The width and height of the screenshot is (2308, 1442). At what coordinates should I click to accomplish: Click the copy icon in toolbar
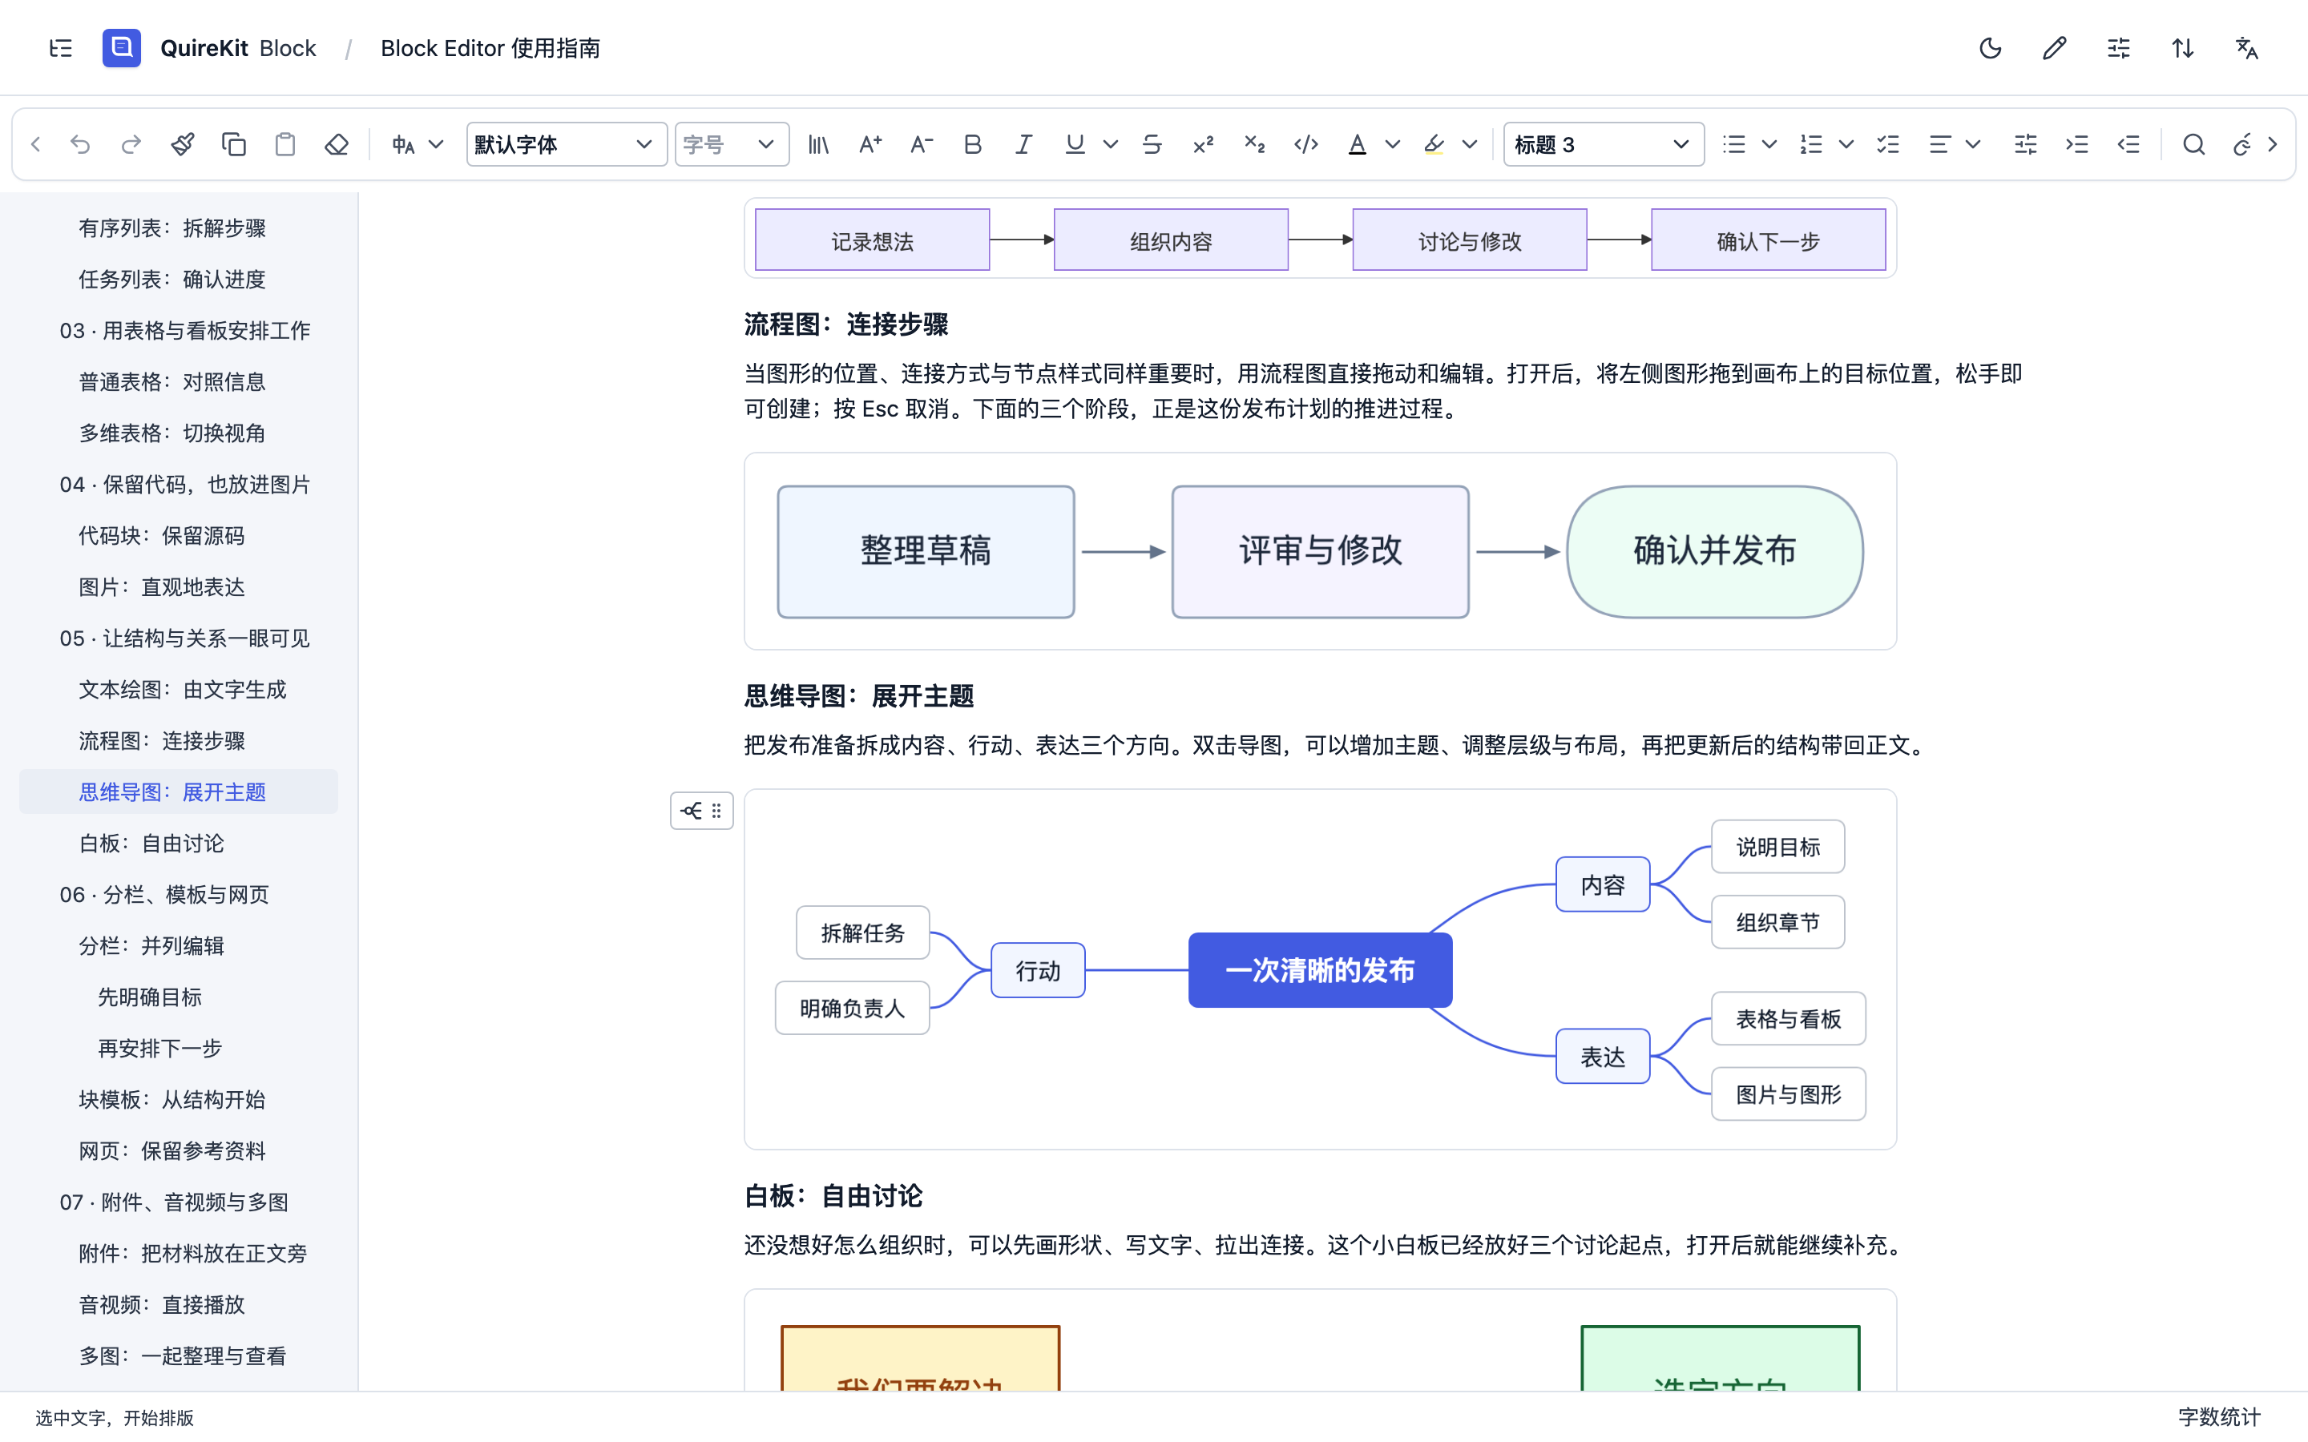click(x=234, y=144)
